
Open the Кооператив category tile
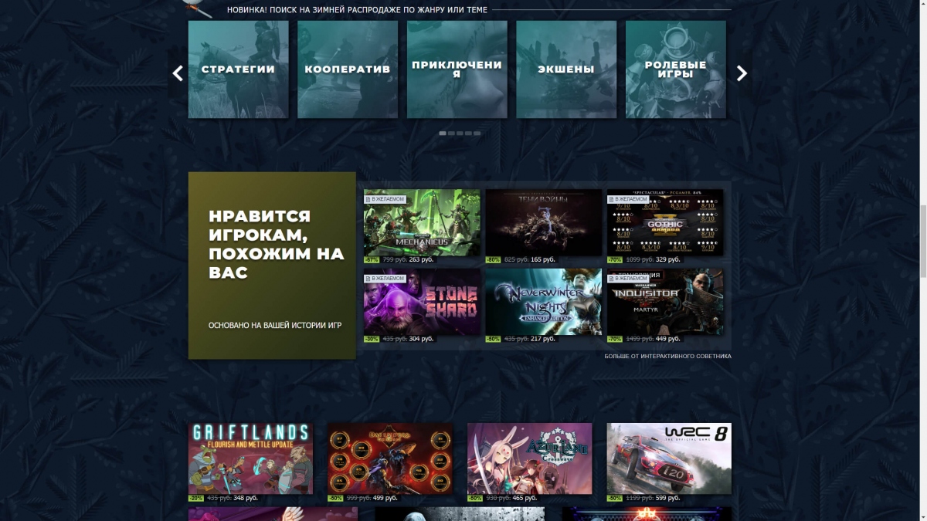click(347, 69)
